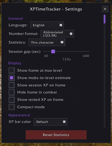Click the purple scrollbar thumb
The height and width of the screenshot is (146, 112).
click(x=104, y=19)
